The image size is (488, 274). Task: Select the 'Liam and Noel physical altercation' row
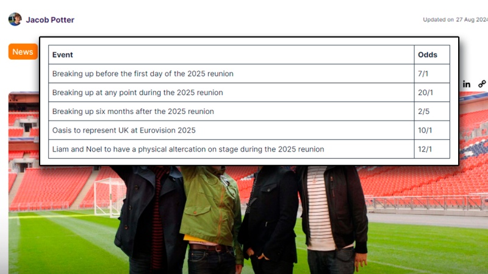click(249, 149)
